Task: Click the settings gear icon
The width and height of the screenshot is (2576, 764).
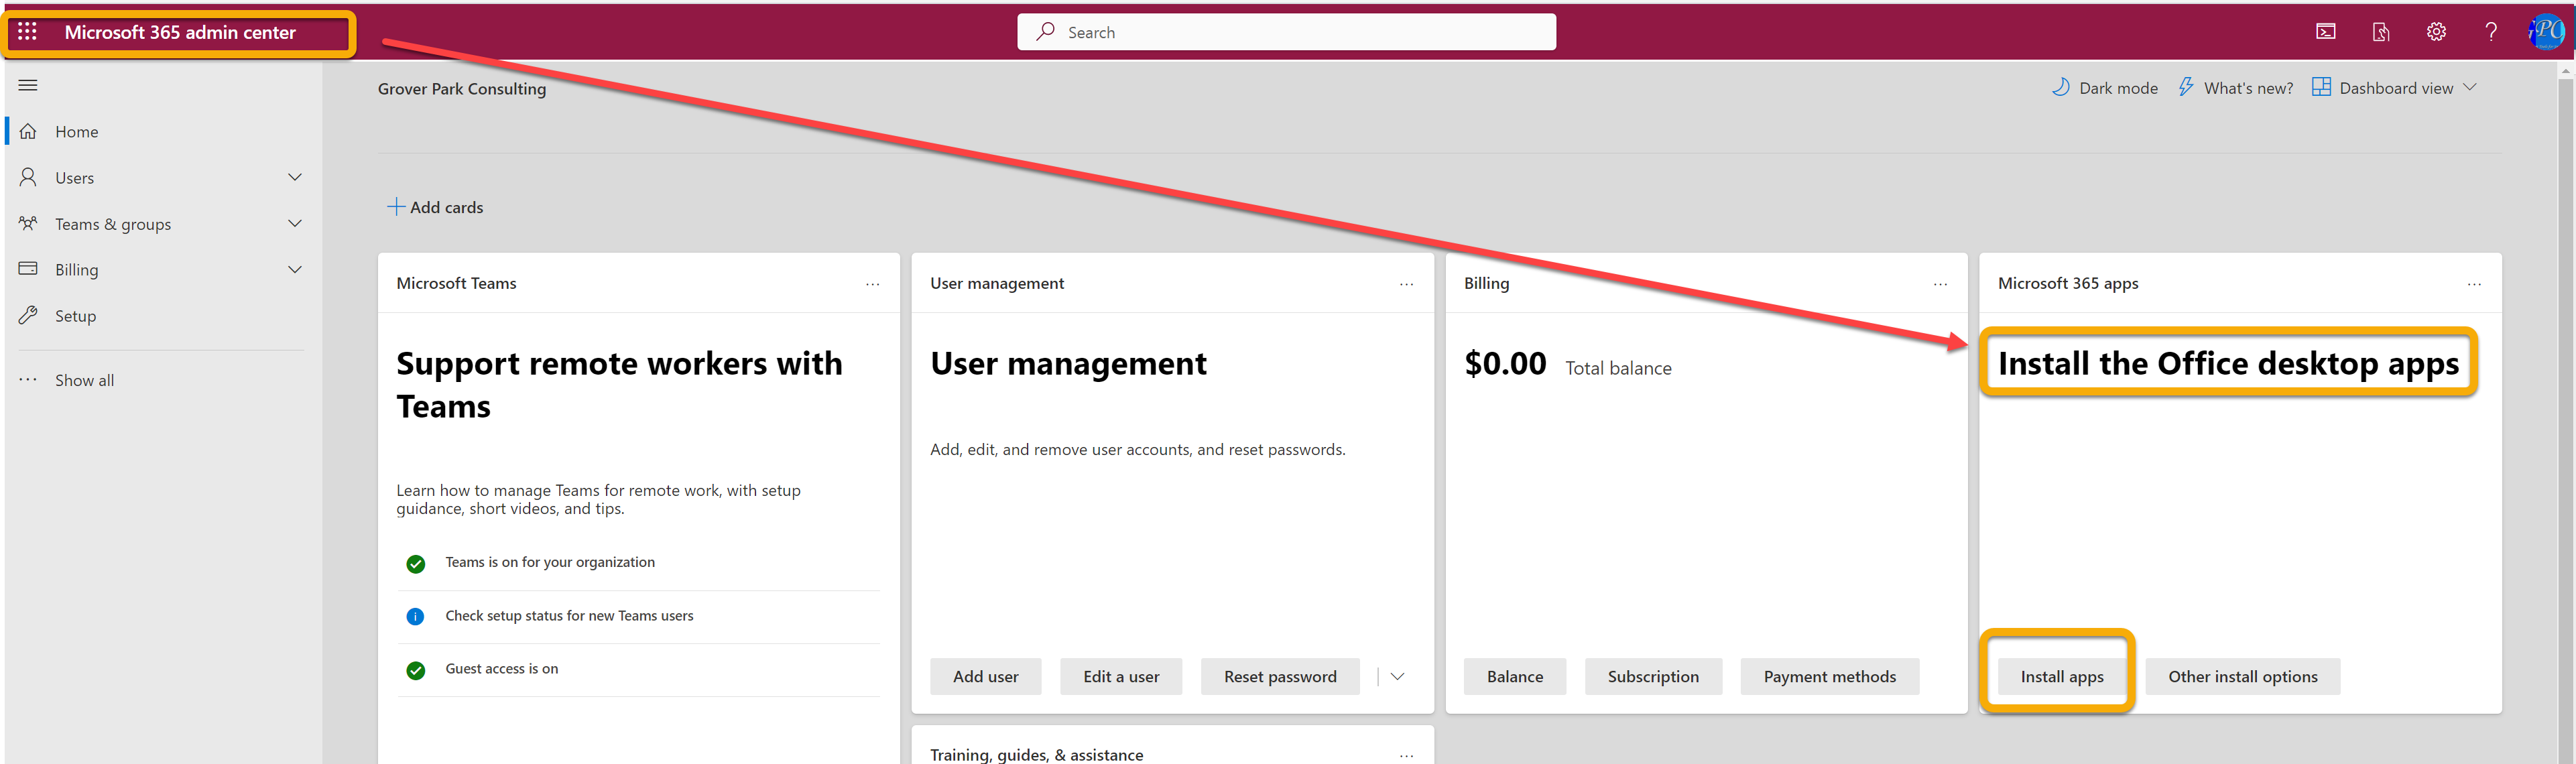Action: click(x=2436, y=32)
